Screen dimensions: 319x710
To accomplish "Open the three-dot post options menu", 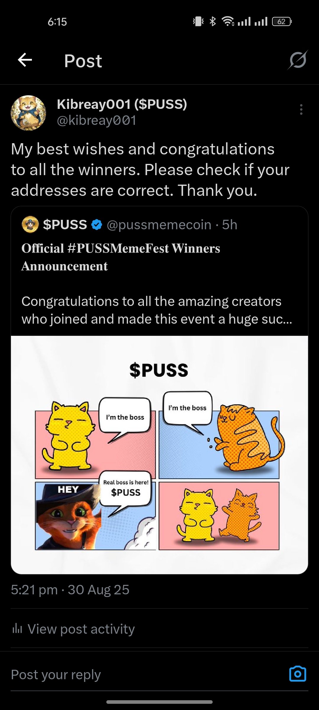I will (301, 109).
